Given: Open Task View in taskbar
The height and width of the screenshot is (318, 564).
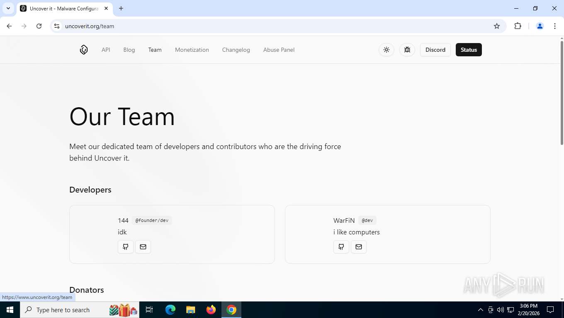Looking at the screenshot, I should click(149, 310).
